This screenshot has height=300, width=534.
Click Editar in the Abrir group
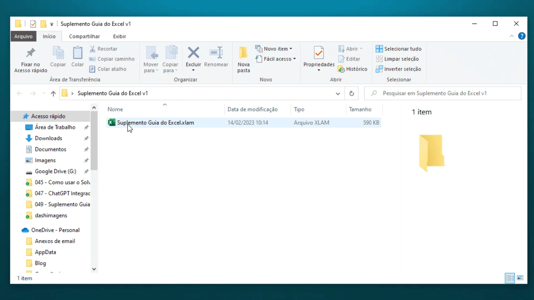[349, 59]
